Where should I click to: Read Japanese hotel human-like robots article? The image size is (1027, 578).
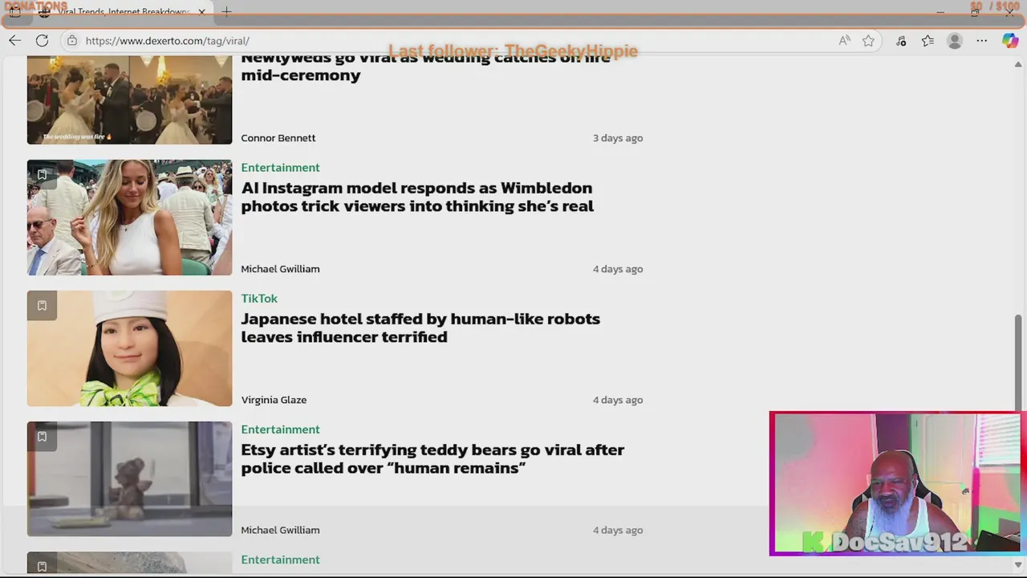420,328
